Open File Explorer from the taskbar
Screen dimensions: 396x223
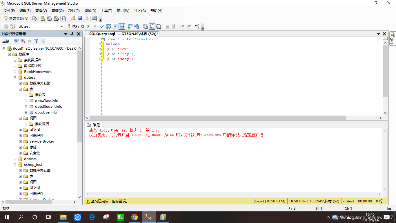click(x=63, y=217)
